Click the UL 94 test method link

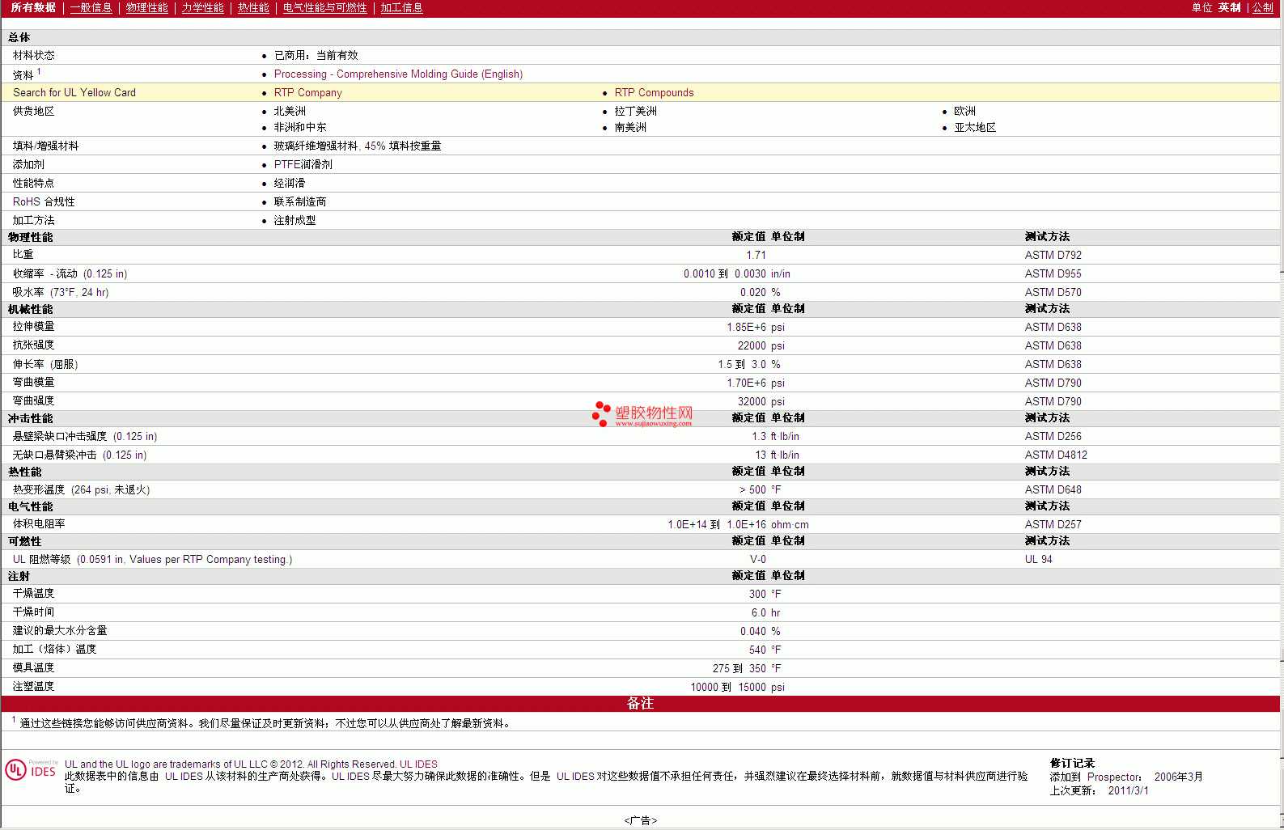point(1038,560)
